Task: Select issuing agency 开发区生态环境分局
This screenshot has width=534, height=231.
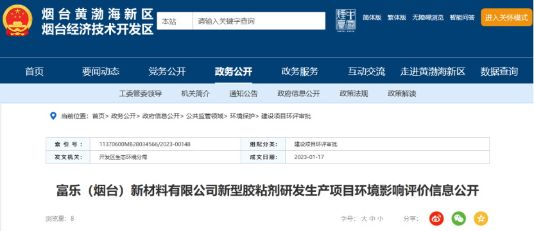Action: pyautogui.click(x=123, y=157)
